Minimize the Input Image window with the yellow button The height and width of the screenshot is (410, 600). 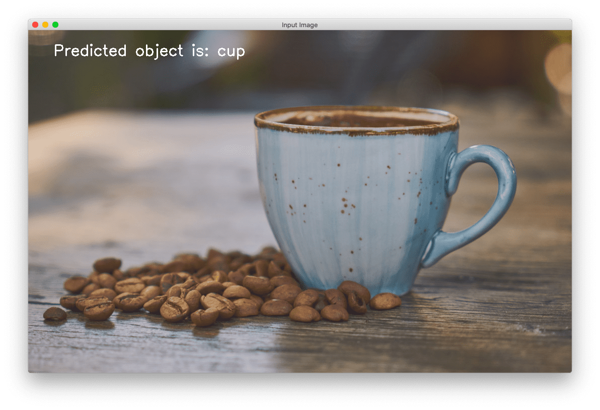[45, 25]
